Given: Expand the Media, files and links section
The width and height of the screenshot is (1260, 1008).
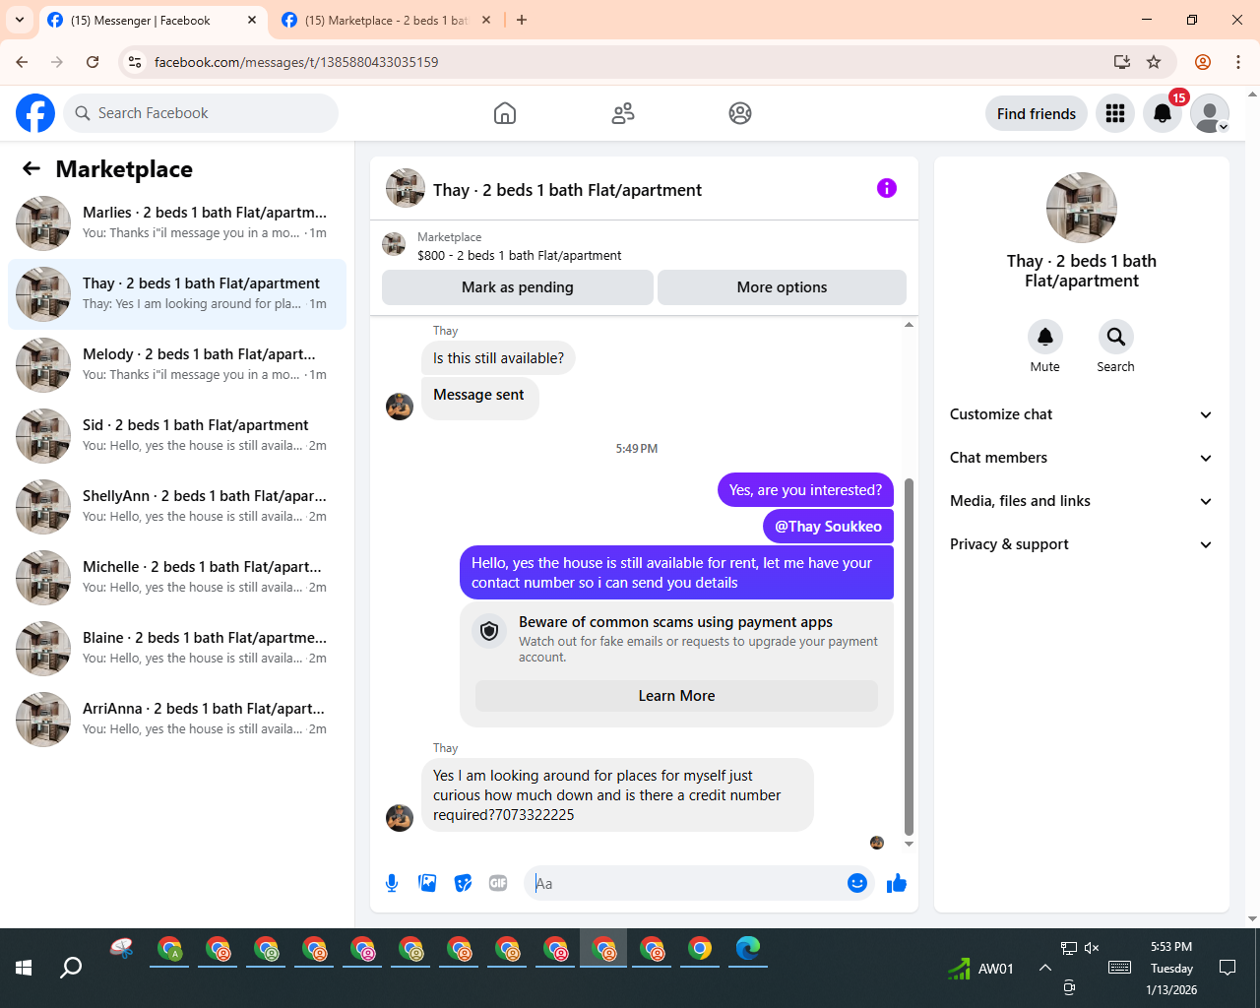Looking at the screenshot, I should [x=1081, y=501].
